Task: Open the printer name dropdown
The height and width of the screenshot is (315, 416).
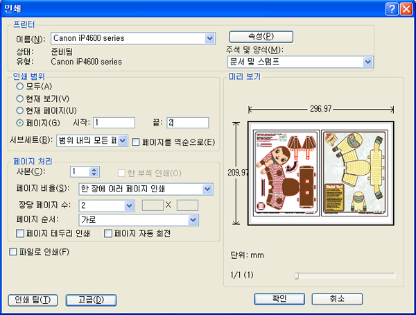Action: 209,38
